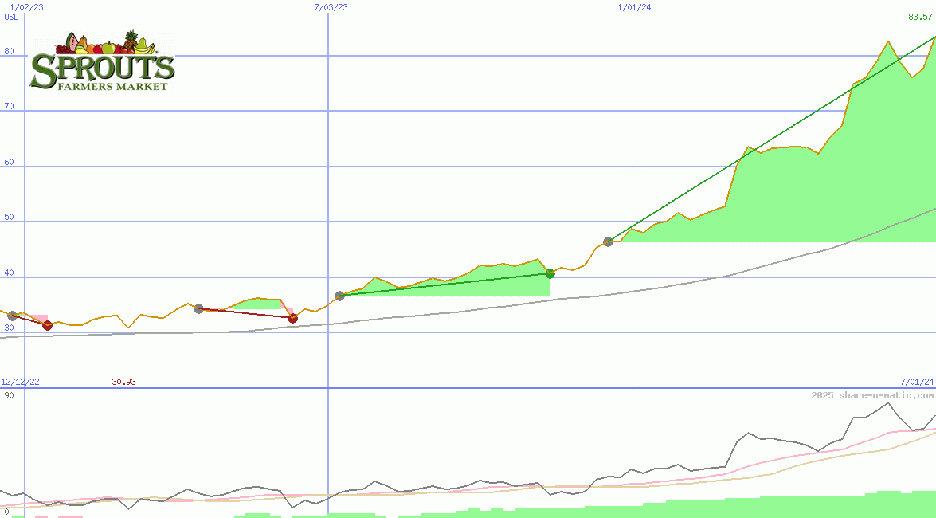Click the 1/01/24 date label
Viewport: 936px width, 518px height.
(x=634, y=7)
